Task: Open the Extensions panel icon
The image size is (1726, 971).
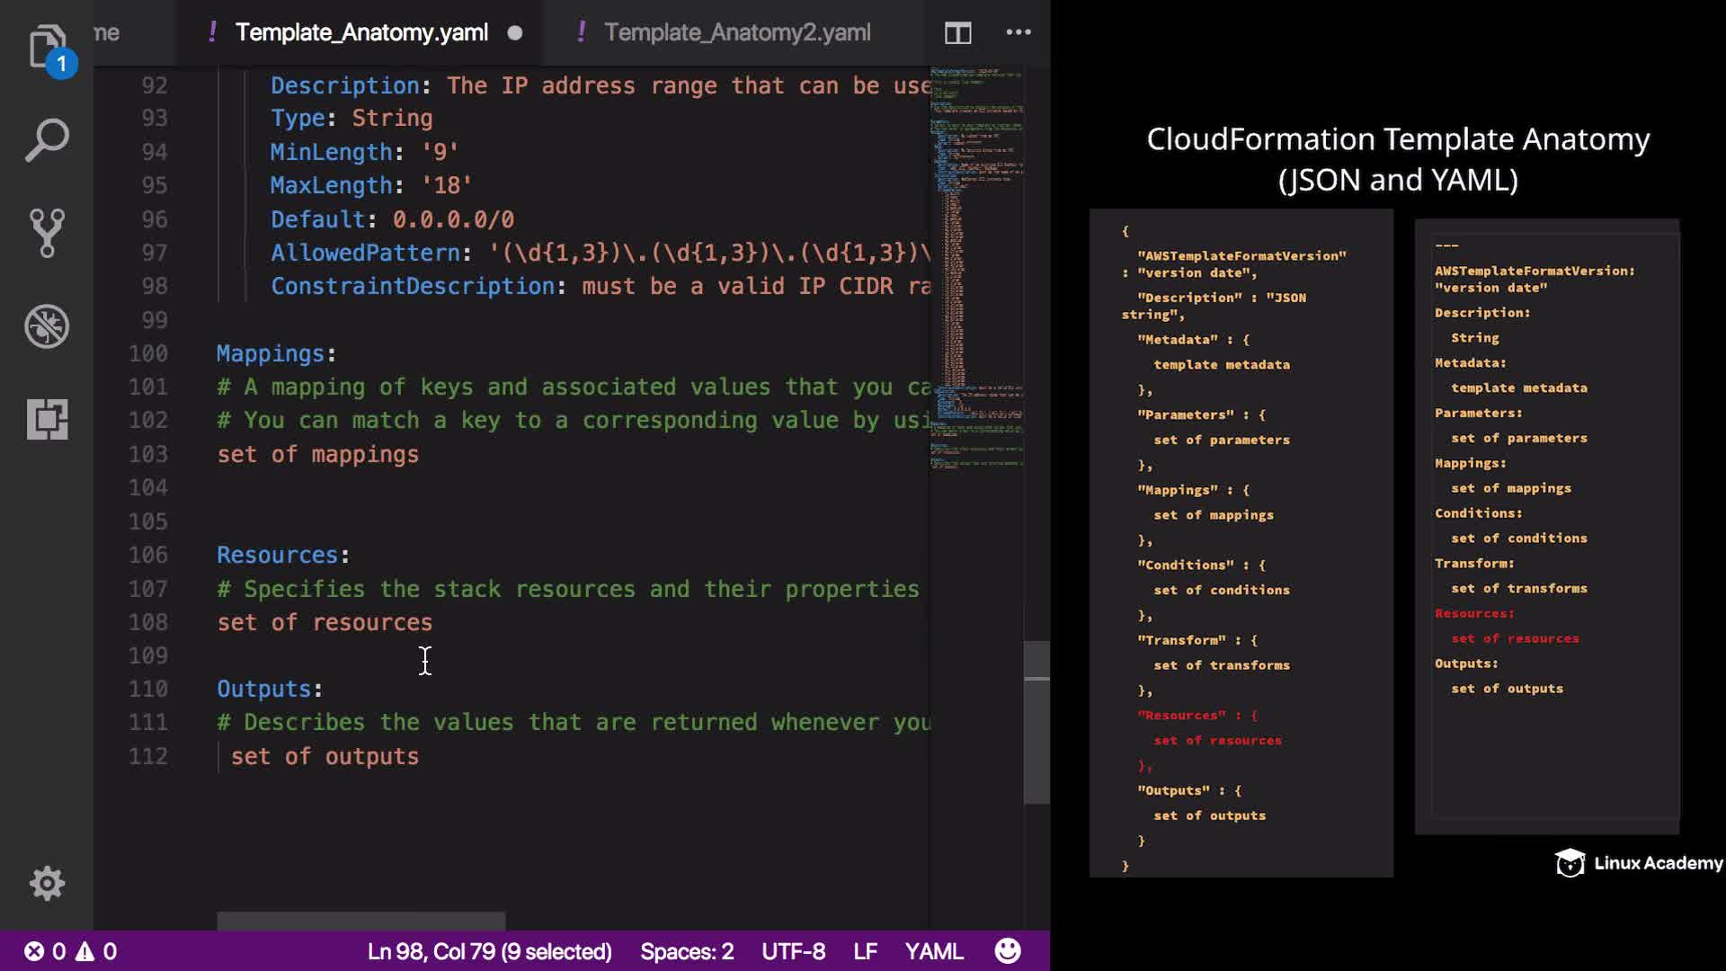Action: (47, 419)
